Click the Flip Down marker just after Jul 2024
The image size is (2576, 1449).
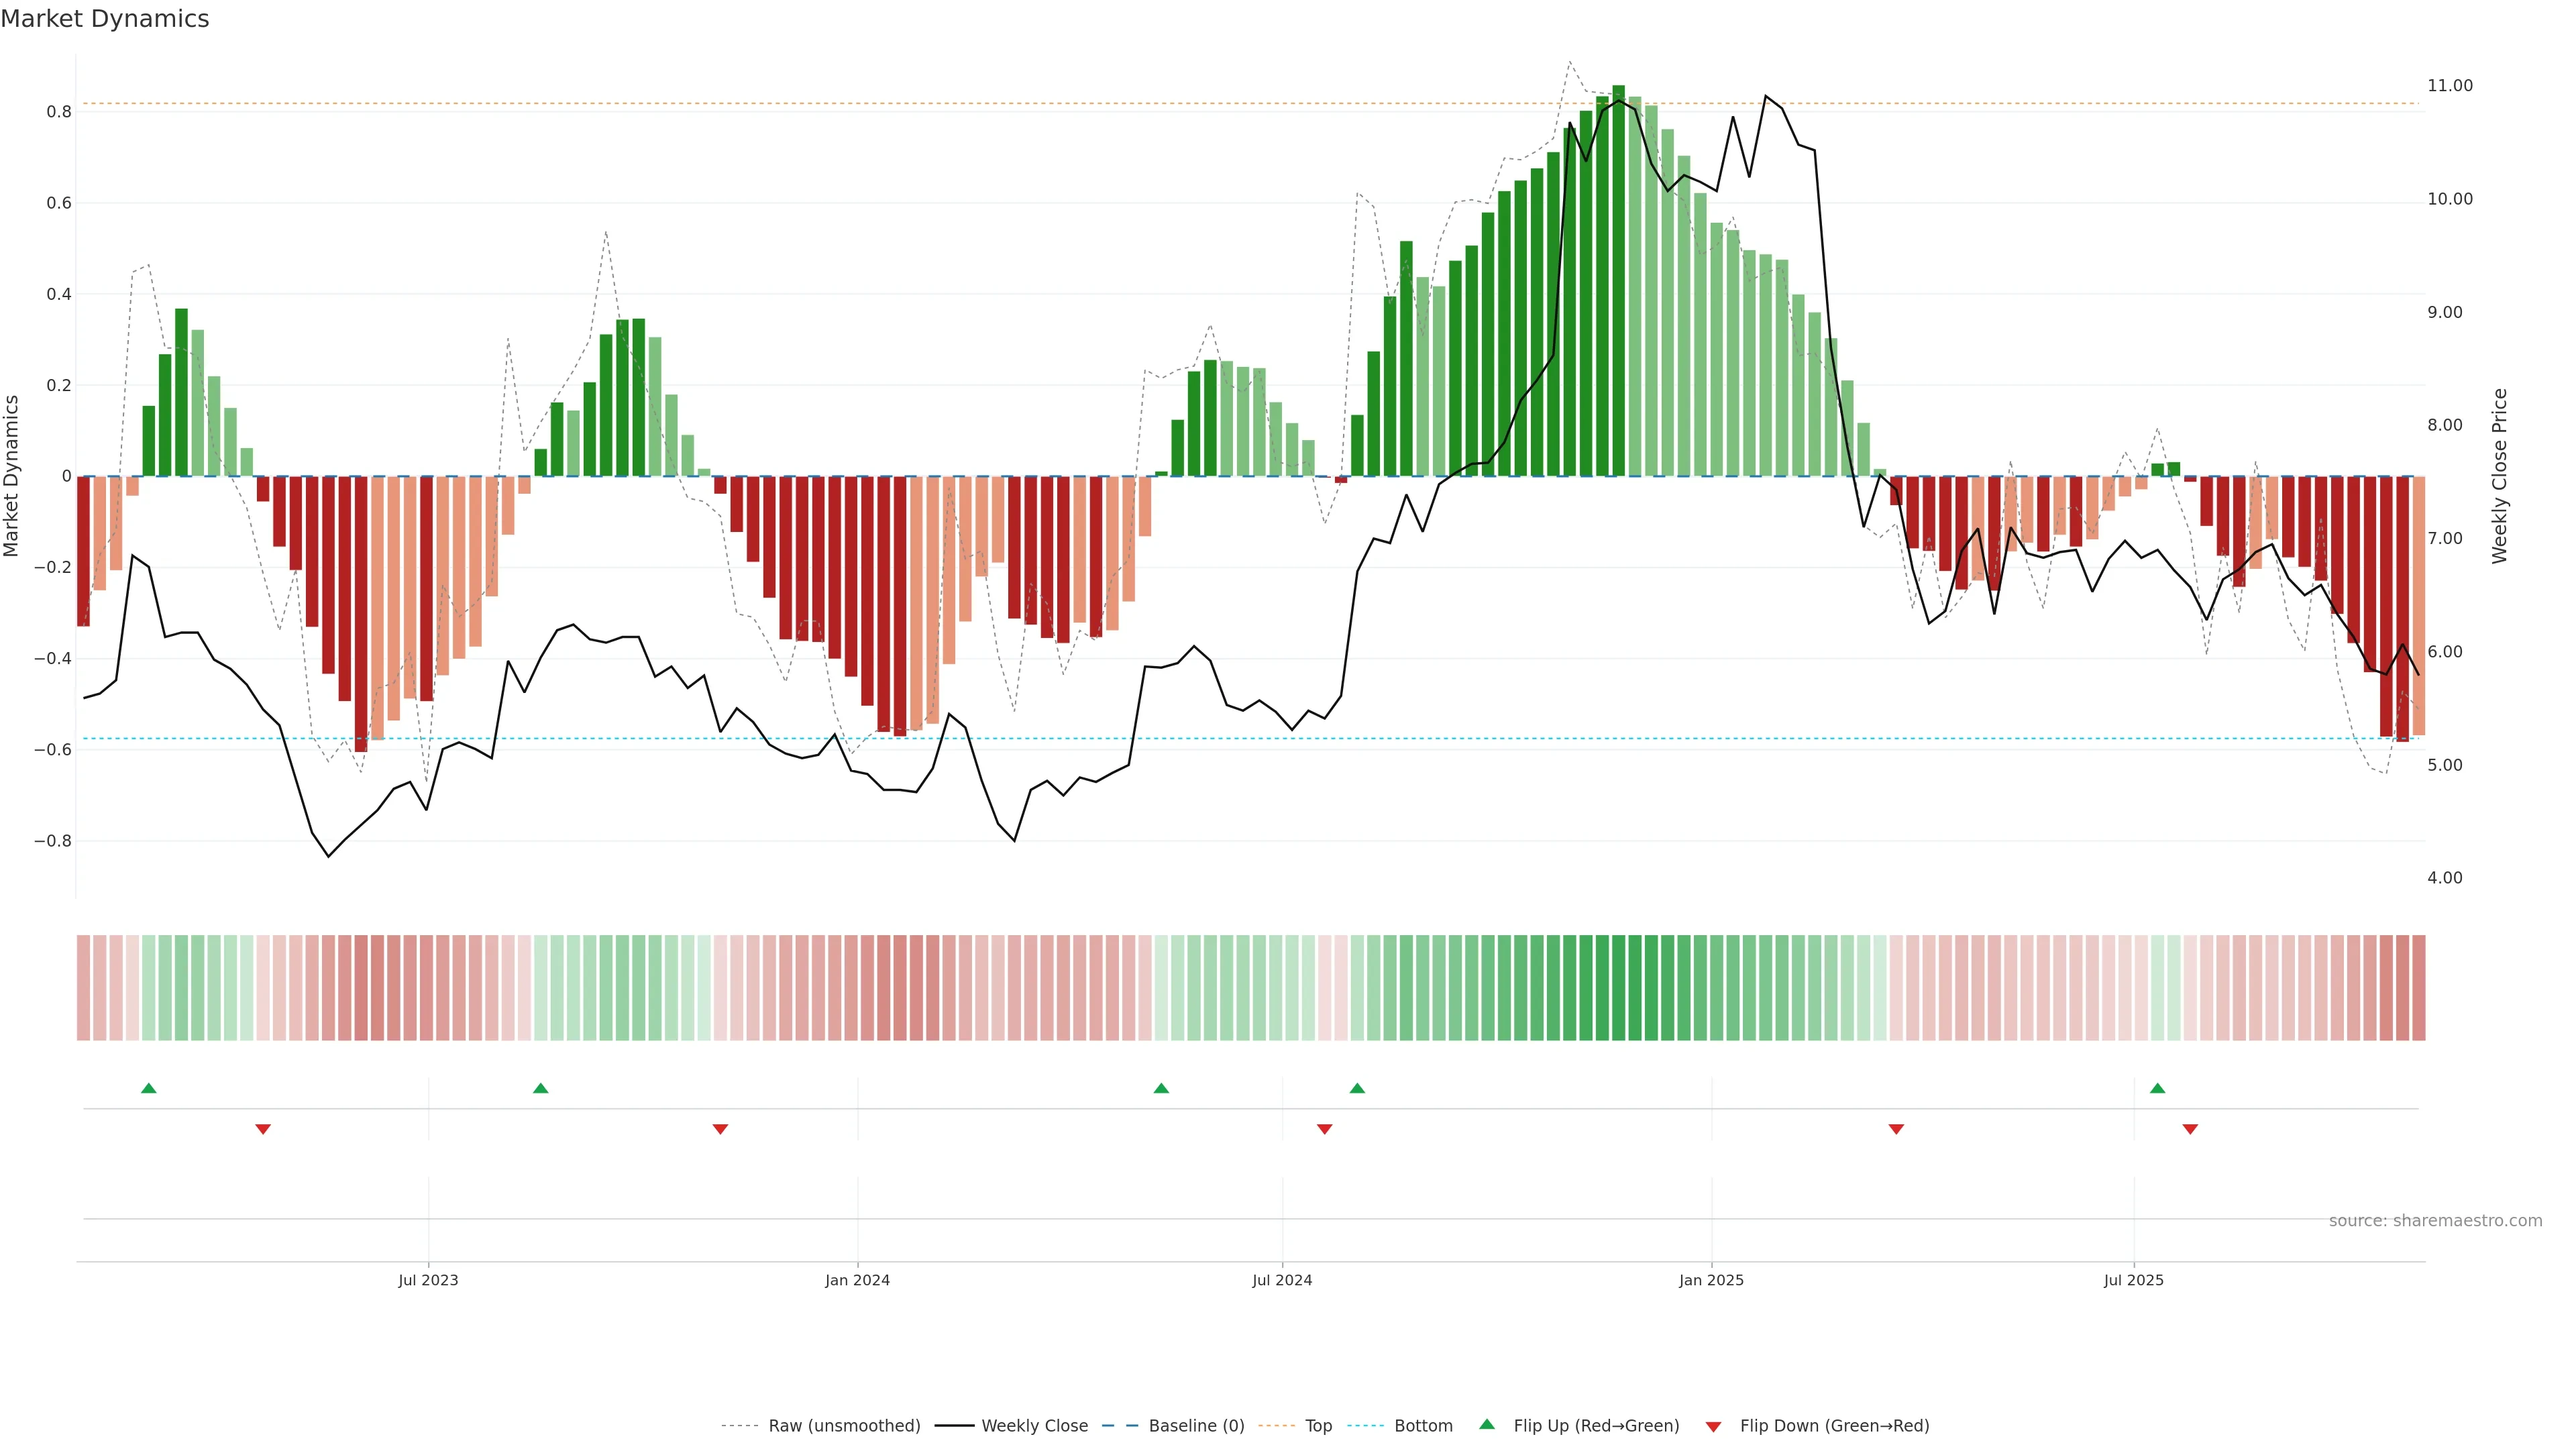tap(1325, 1129)
